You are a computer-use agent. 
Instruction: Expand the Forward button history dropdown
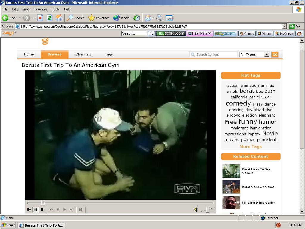[33, 18]
